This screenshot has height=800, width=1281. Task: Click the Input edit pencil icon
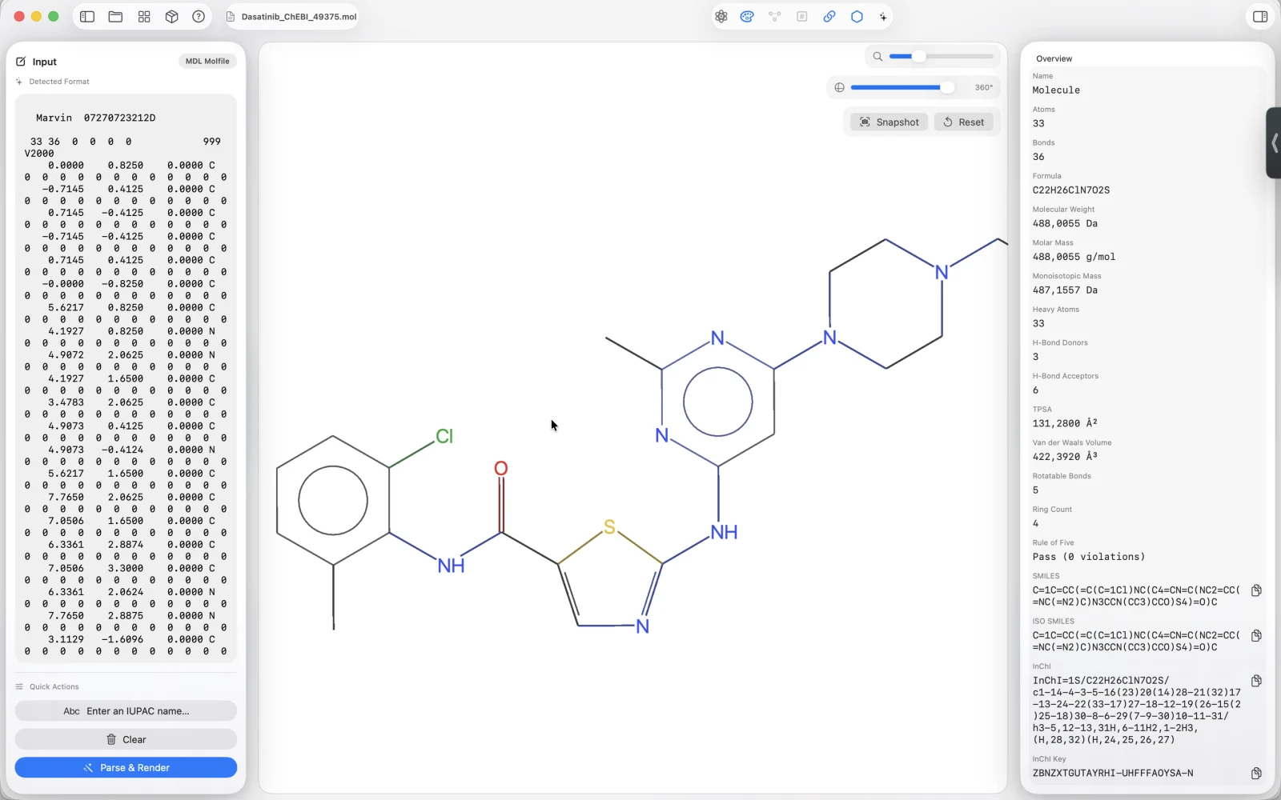(x=21, y=62)
